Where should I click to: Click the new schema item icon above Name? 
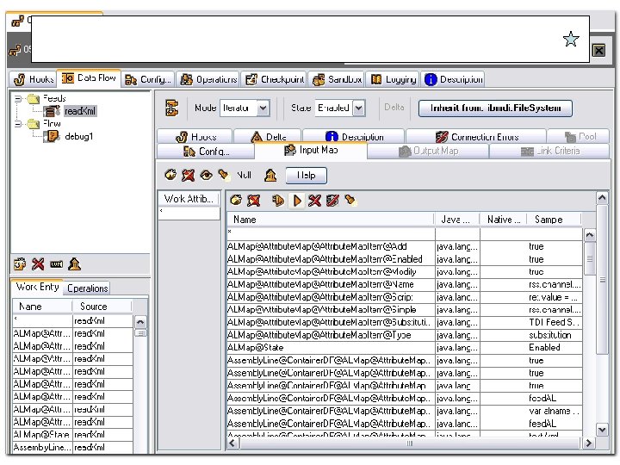pos(236,201)
